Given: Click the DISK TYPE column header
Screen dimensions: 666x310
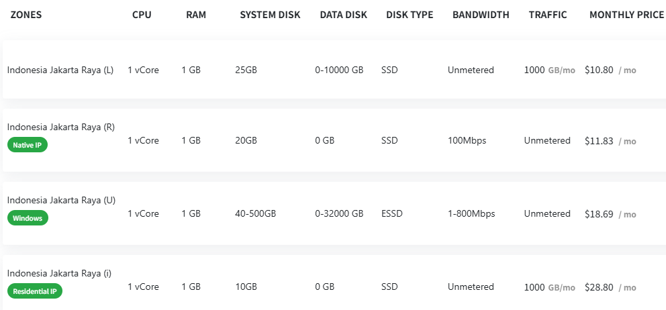Looking at the screenshot, I should [x=410, y=15].
